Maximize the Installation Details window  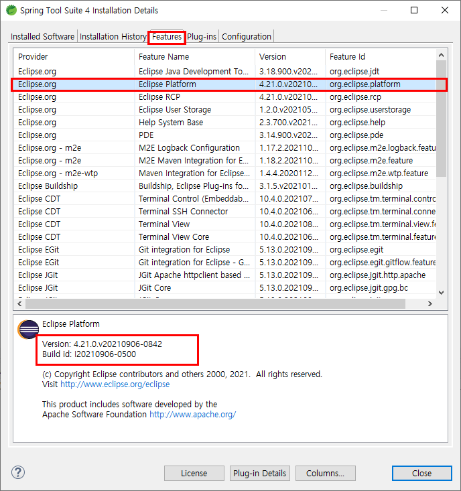point(414,10)
